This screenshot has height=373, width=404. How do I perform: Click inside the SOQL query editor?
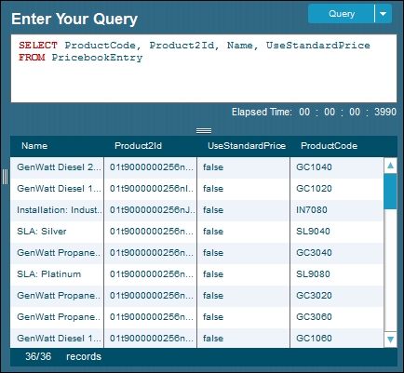click(x=204, y=68)
